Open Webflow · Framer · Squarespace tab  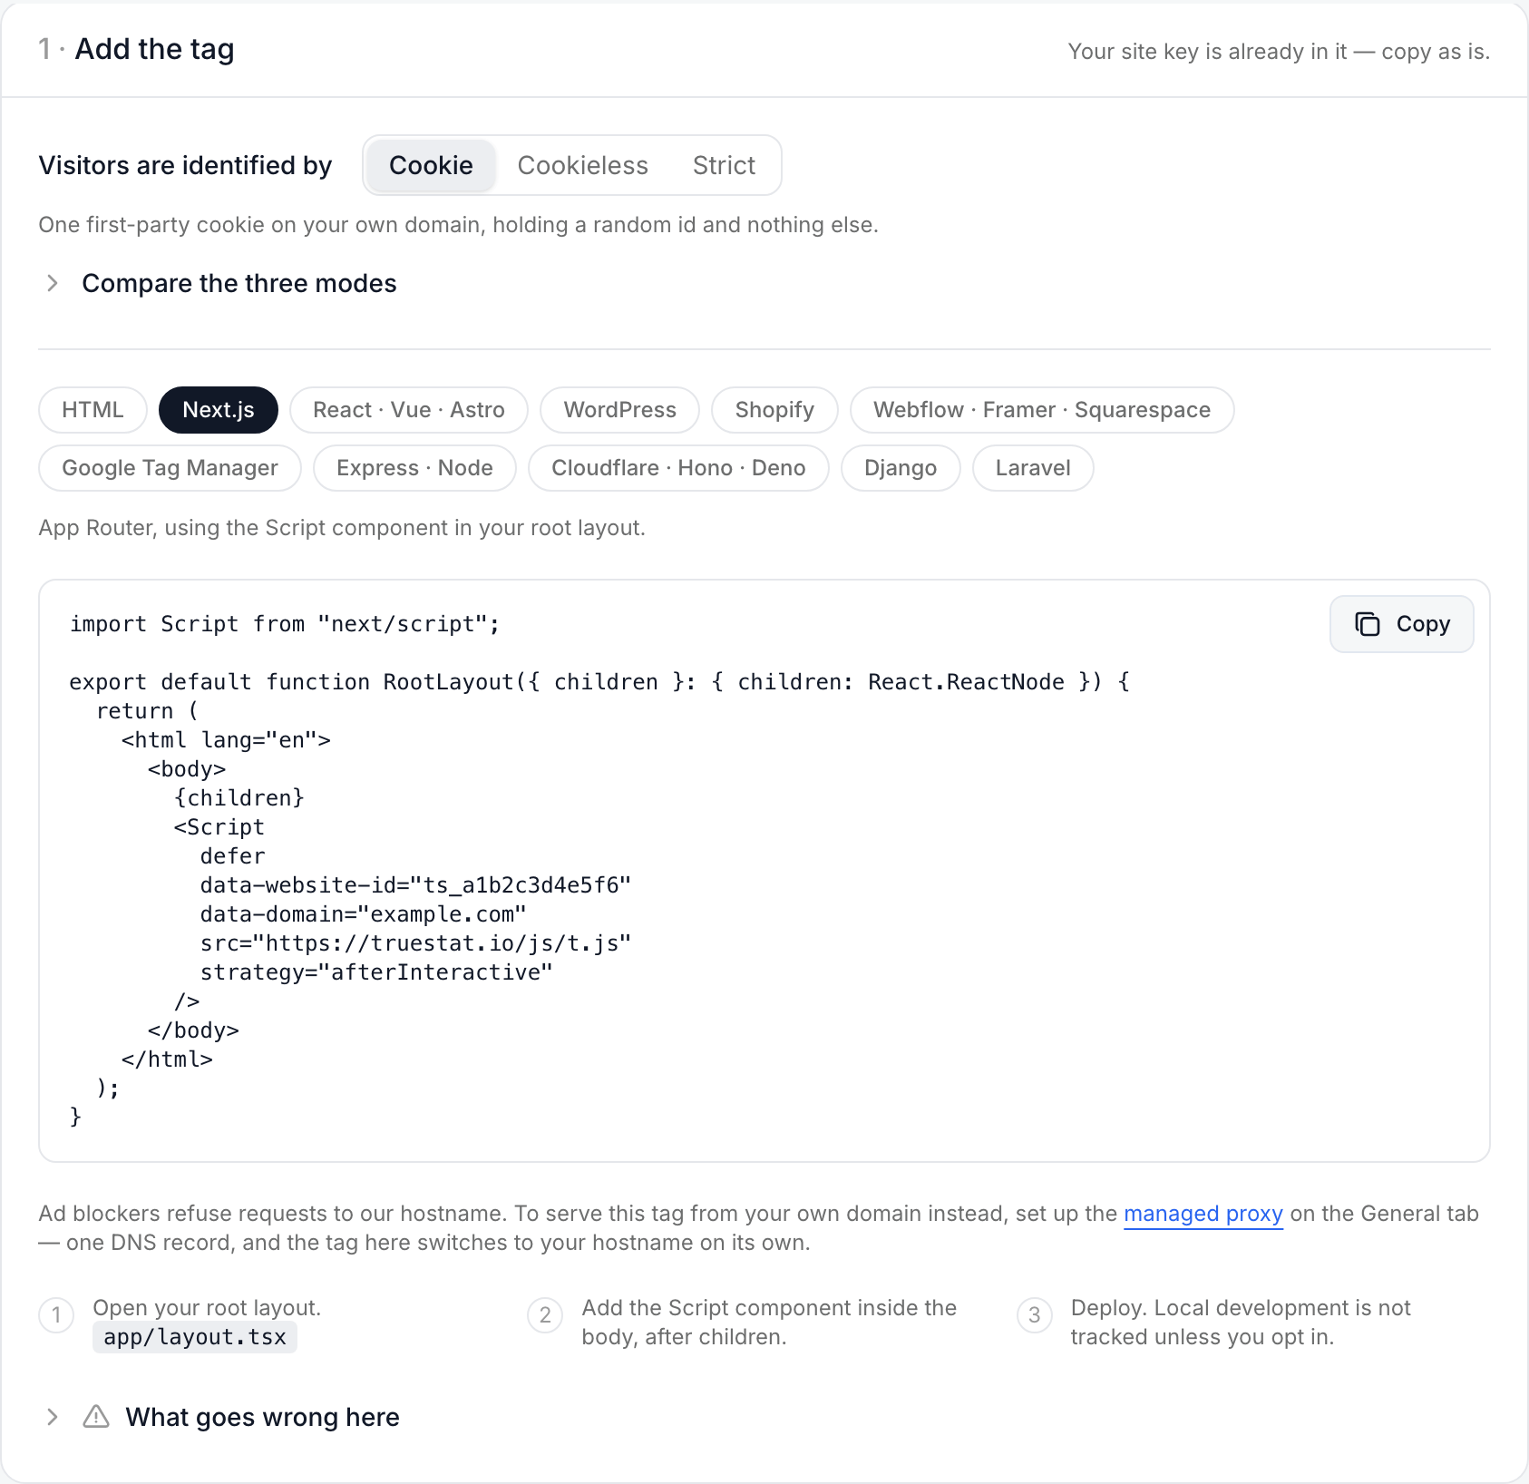[1042, 410]
